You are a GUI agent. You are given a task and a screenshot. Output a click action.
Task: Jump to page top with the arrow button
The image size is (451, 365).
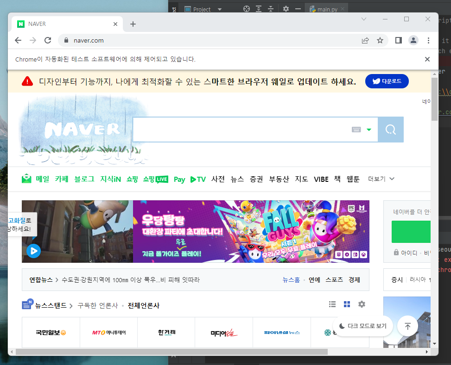pyautogui.click(x=407, y=326)
